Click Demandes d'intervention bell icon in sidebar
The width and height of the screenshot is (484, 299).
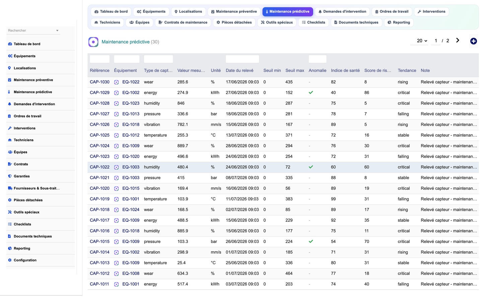(x=10, y=104)
